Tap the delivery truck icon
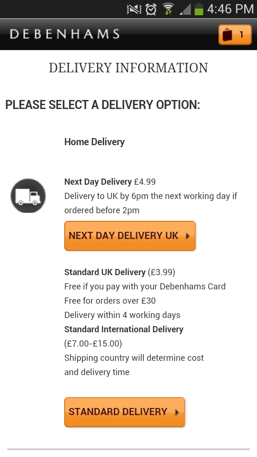This screenshot has height=457, width=257. click(x=28, y=196)
